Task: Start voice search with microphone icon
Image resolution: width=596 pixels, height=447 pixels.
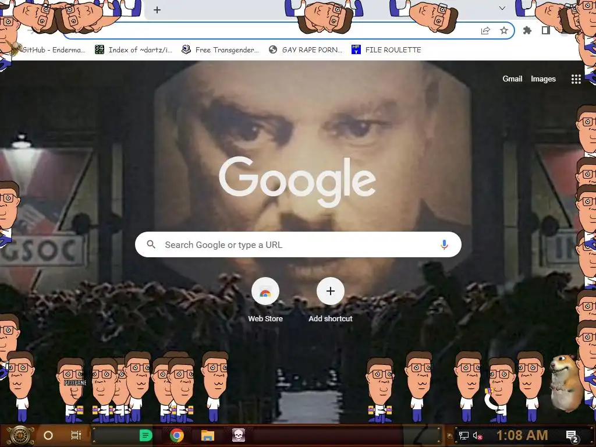Action: pyautogui.click(x=444, y=244)
